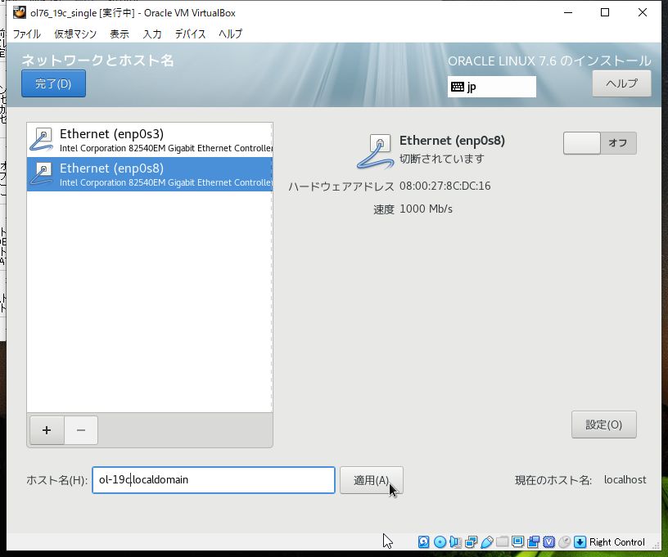Image resolution: width=668 pixels, height=557 pixels.
Task: Click the keyboard icon next to Right Control
Action: point(578,541)
